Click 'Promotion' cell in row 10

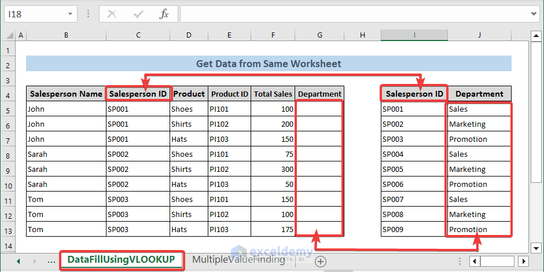(x=479, y=184)
